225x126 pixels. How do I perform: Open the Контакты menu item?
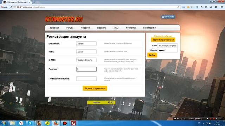[131, 28]
